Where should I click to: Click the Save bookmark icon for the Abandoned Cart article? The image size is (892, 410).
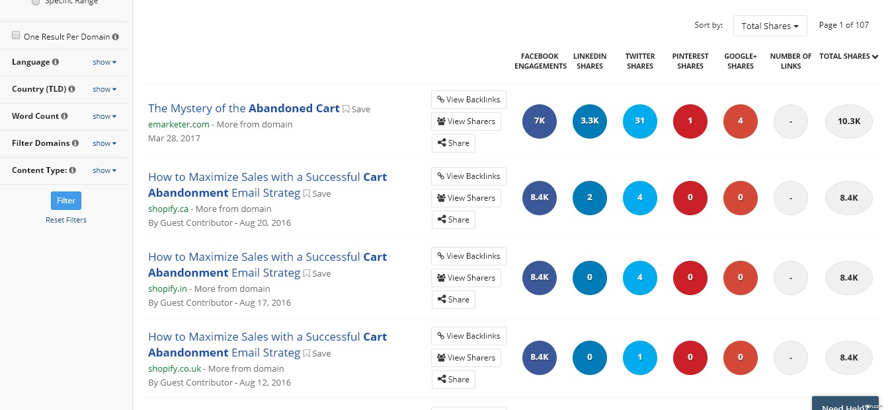tap(346, 109)
